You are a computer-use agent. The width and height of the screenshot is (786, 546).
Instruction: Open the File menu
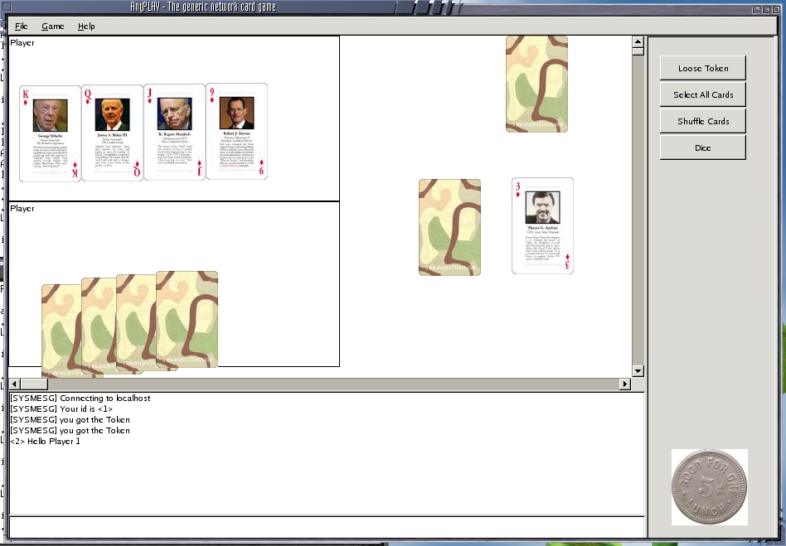(21, 26)
